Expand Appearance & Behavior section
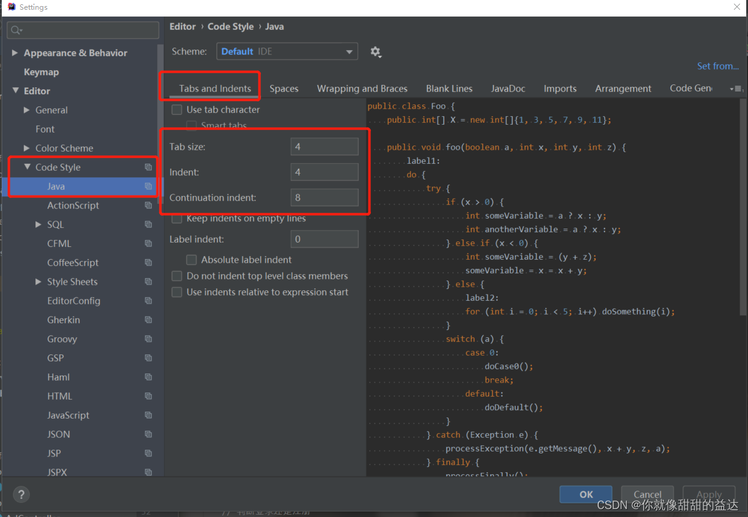Screen dimensions: 748x517 (x=15, y=53)
